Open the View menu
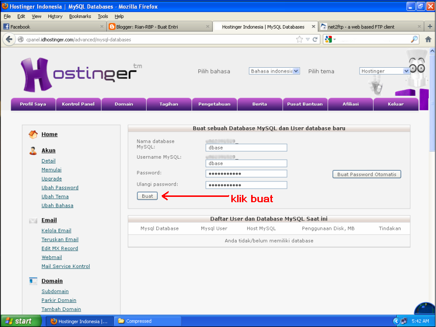The width and height of the screenshot is (436, 327). coord(36,16)
